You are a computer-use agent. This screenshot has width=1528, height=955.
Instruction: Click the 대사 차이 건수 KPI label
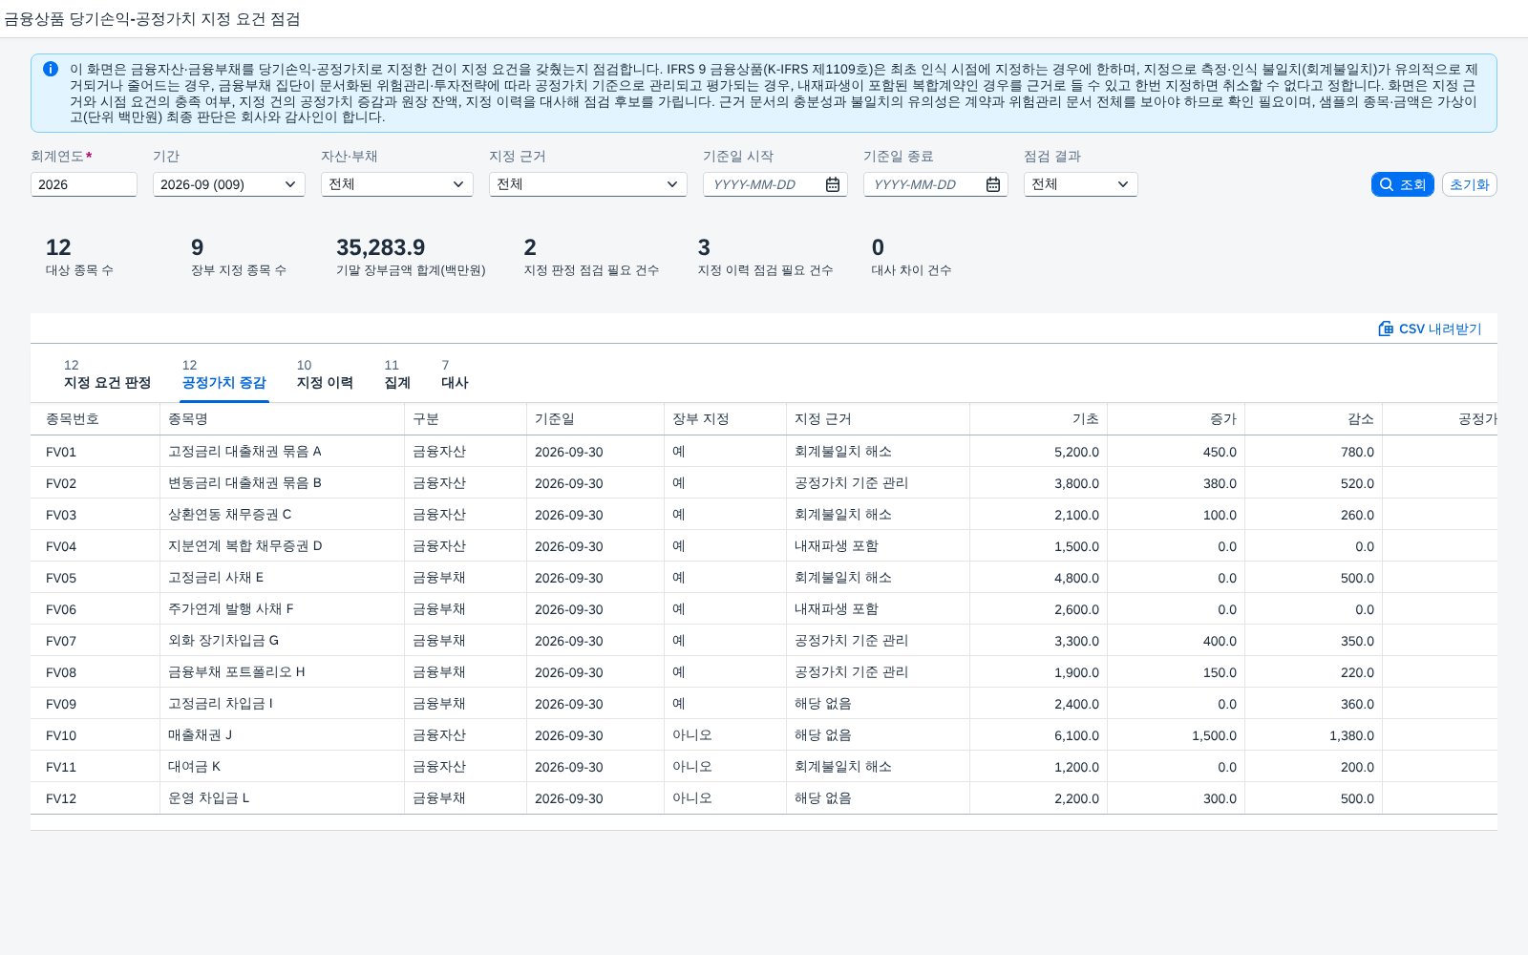pos(911,270)
